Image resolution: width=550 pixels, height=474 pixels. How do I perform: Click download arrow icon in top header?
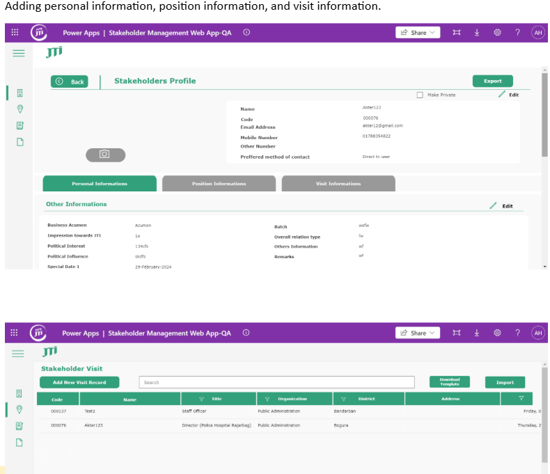(x=477, y=33)
